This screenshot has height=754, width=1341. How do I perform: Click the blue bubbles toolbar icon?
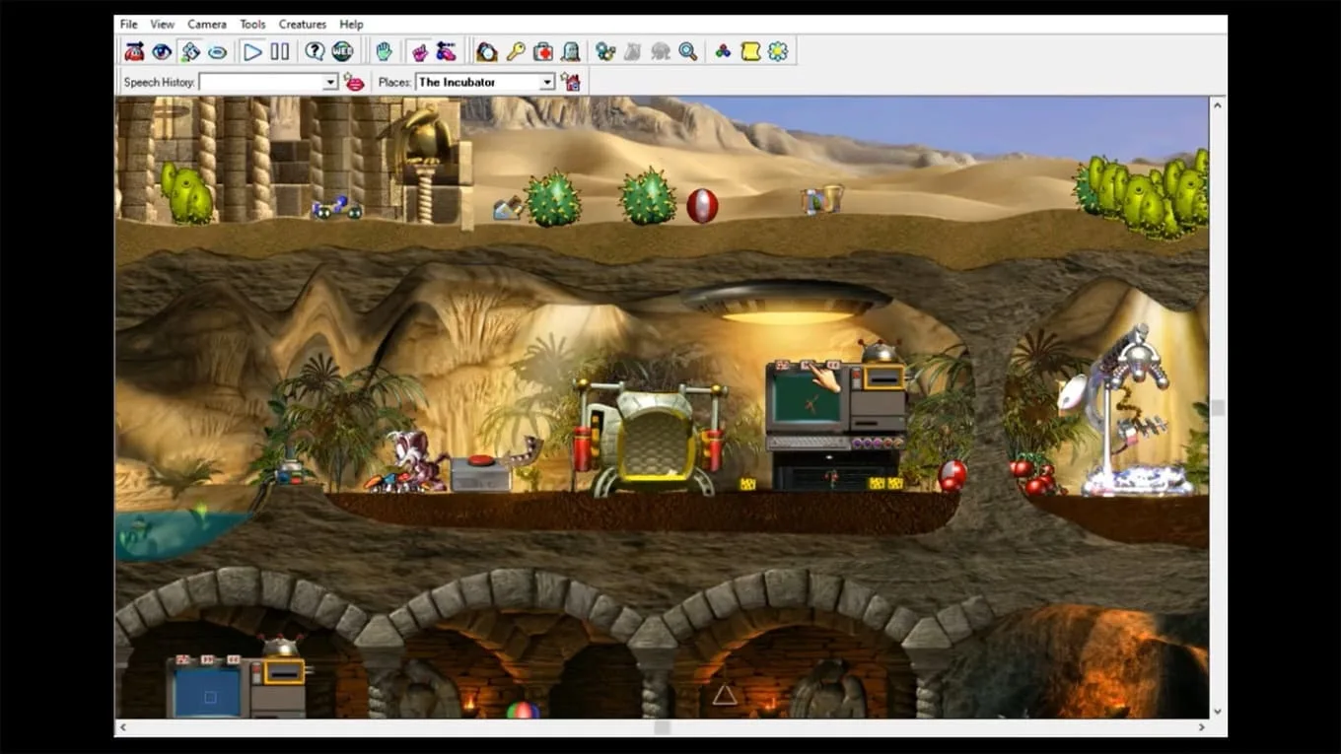click(x=605, y=51)
